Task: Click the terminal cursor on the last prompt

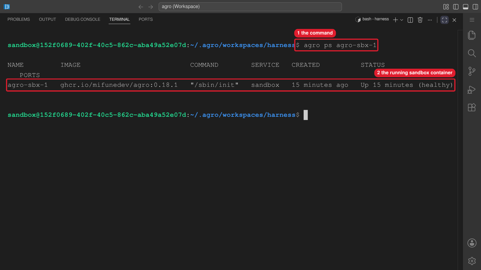Action: pos(306,115)
